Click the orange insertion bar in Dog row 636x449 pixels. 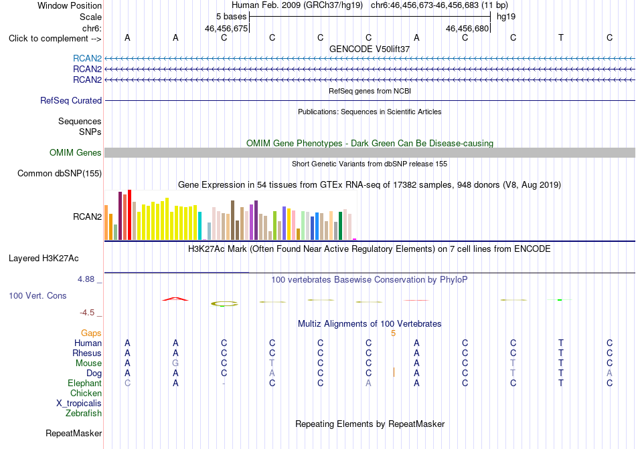click(394, 372)
